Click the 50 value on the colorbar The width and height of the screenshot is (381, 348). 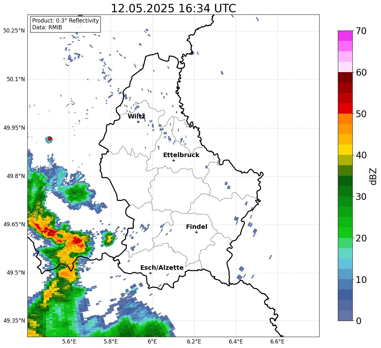361,114
